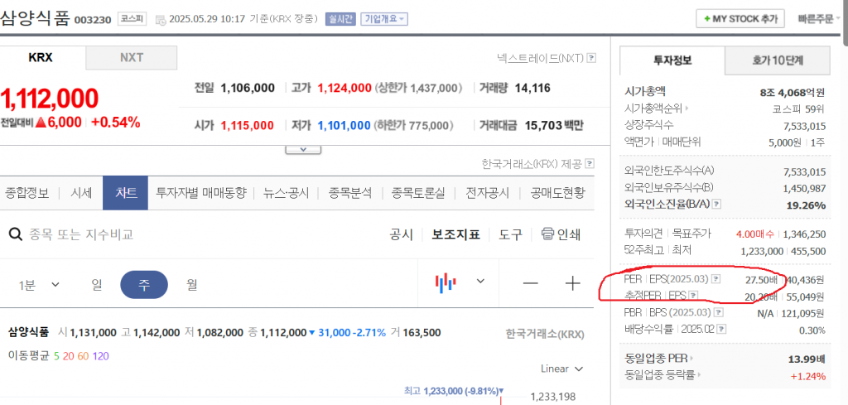The width and height of the screenshot is (848, 405).
Task: Select the 일 daily chart period
Action: (x=97, y=284)
